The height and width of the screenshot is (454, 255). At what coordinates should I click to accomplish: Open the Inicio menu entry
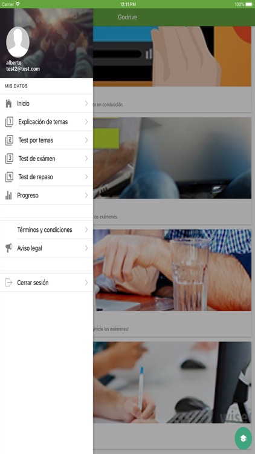[x=47, y=104]
